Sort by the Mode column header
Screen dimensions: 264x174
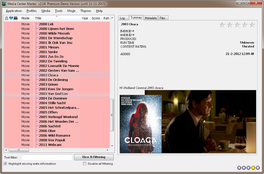(25, 18)
